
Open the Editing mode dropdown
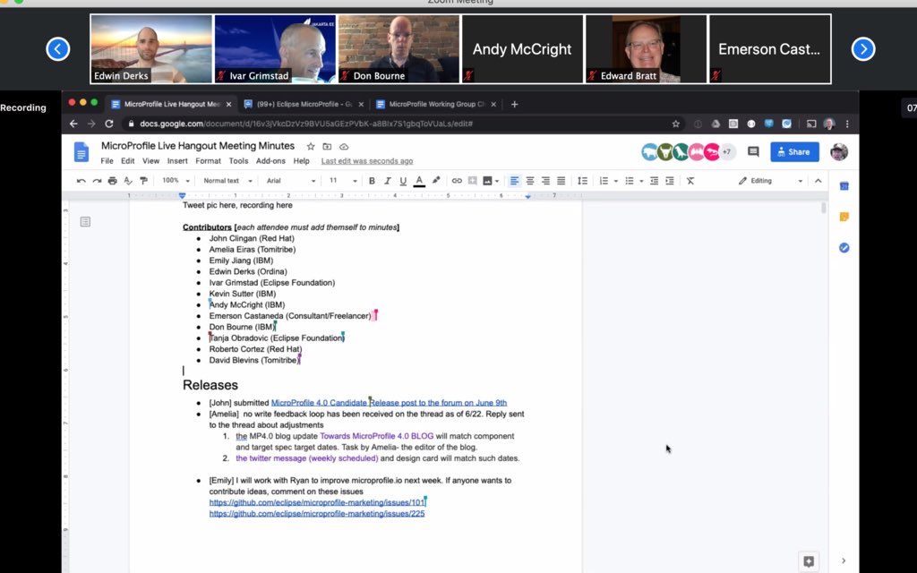[770, 181]
